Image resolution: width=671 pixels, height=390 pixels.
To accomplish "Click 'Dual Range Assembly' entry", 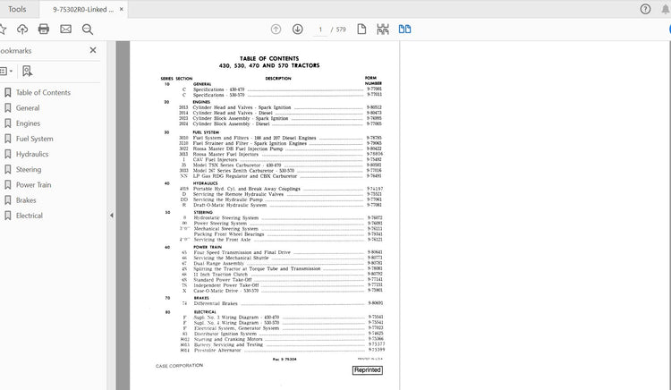I will (218, 263).
